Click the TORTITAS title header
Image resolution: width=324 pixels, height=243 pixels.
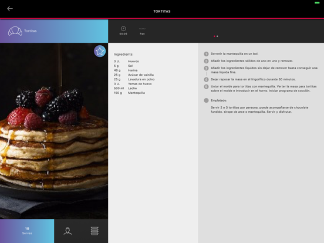[162, 11]
